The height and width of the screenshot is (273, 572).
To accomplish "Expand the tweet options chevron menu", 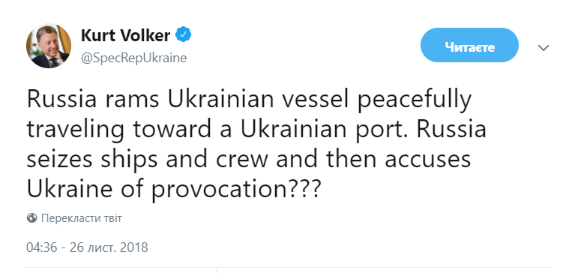I will point(544,48).
